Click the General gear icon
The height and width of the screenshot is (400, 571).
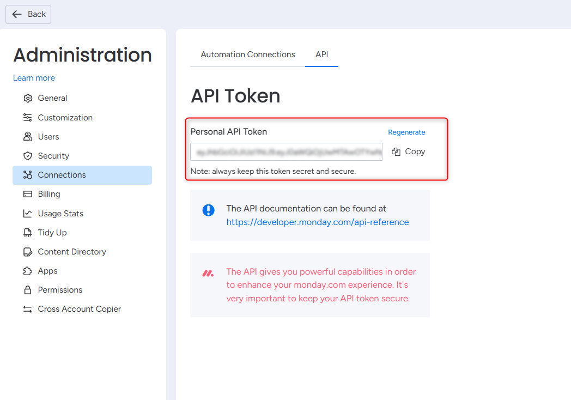click(28, 98)
